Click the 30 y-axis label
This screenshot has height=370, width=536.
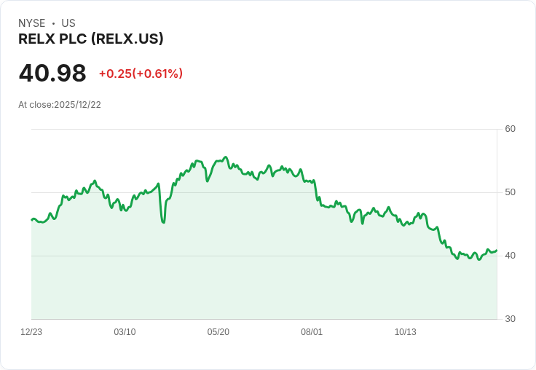(510, 319)
